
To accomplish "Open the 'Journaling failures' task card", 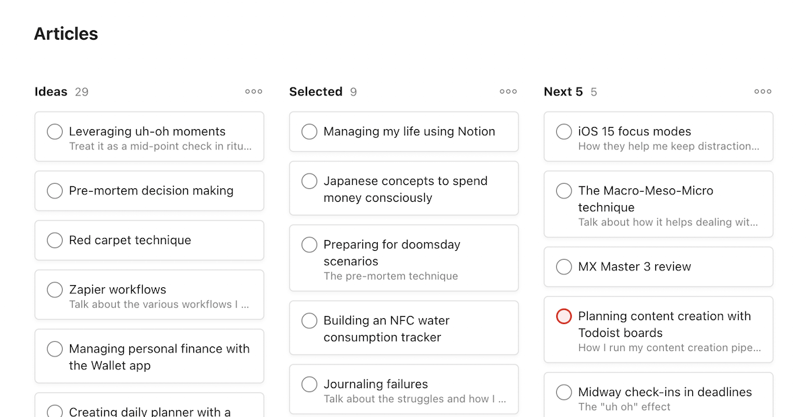I will point(376,385).
